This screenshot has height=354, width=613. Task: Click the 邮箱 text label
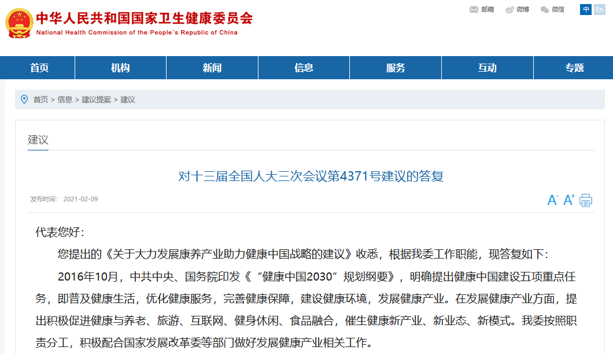[488, 9]
